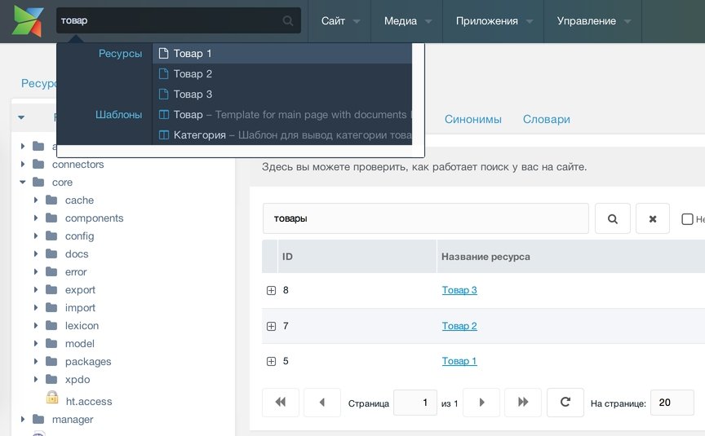
Task: Click the export folder icon
Action: click(x=51, y=289)
